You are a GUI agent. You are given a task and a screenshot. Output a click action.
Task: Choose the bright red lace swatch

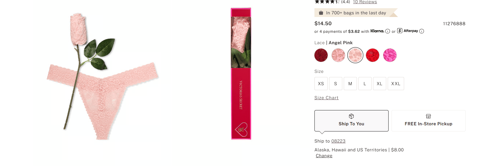(x=372, y=55)
